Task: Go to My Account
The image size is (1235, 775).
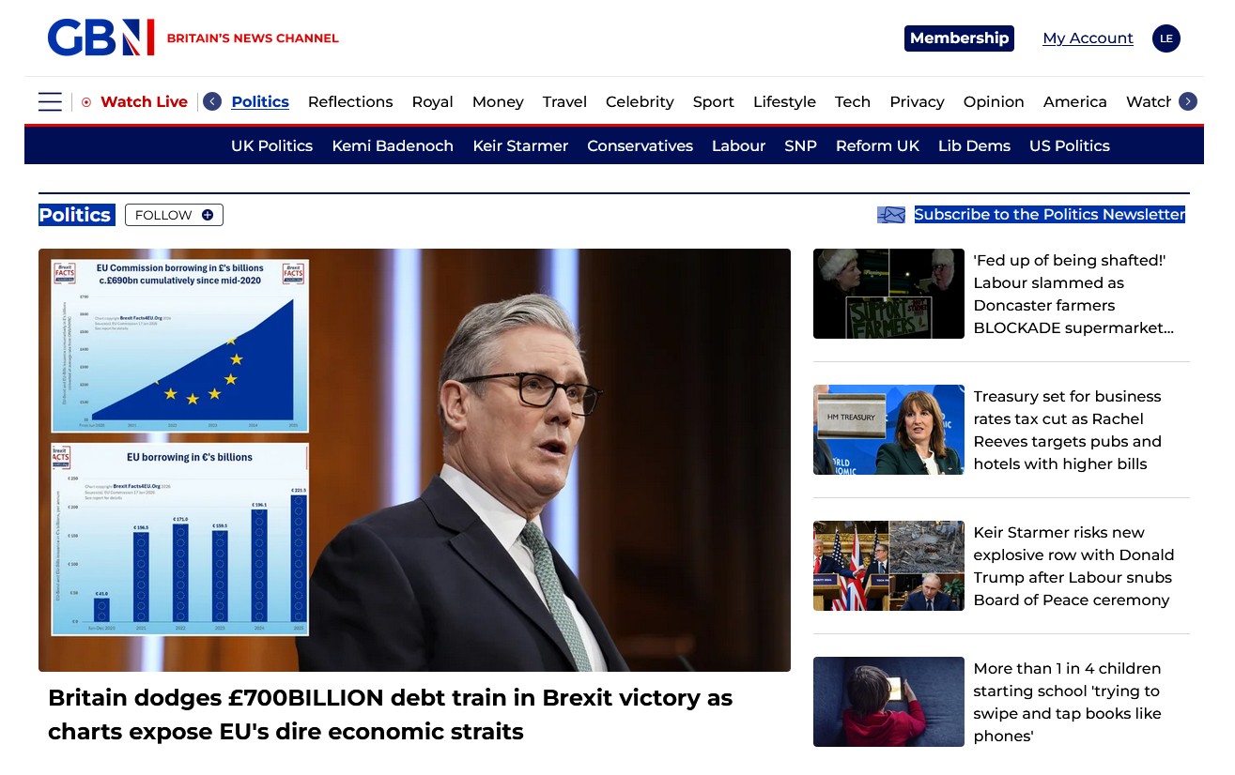Action: pos(1088,38)
